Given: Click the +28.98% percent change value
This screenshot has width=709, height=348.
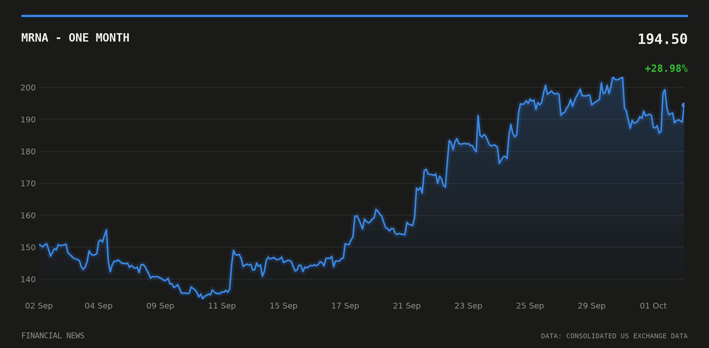Looking at the screenshot, I should 666,69.
